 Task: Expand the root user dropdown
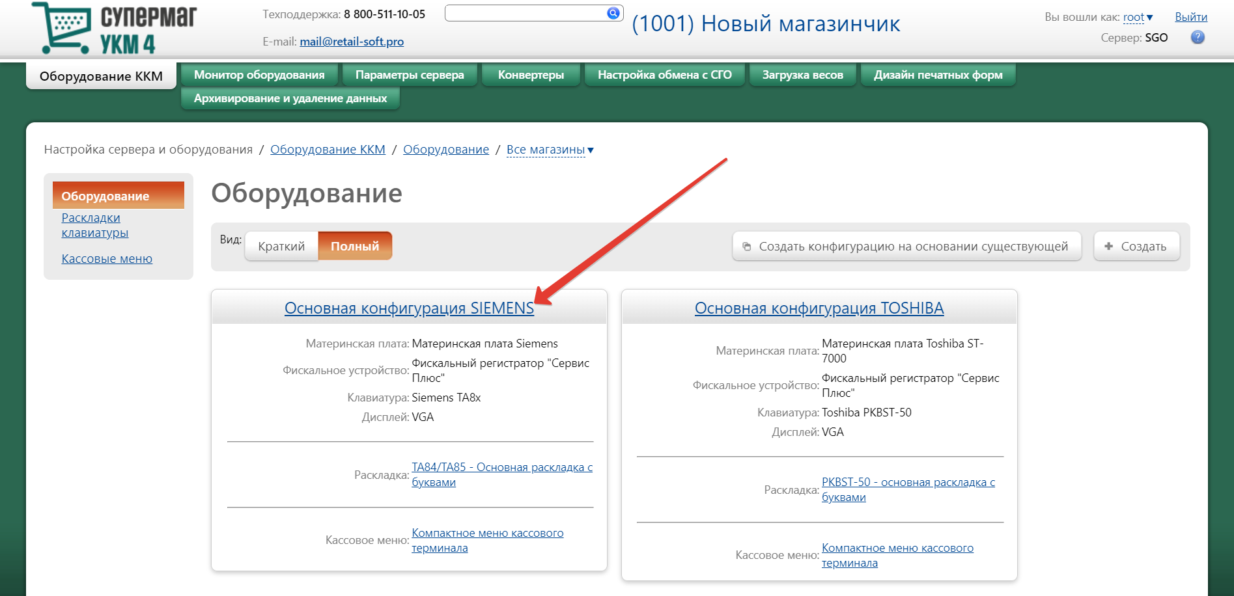tap(1138, 17)
